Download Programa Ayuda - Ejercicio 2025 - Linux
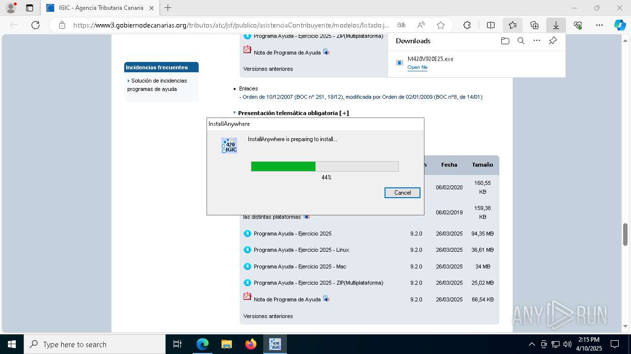 click(301, 250)
